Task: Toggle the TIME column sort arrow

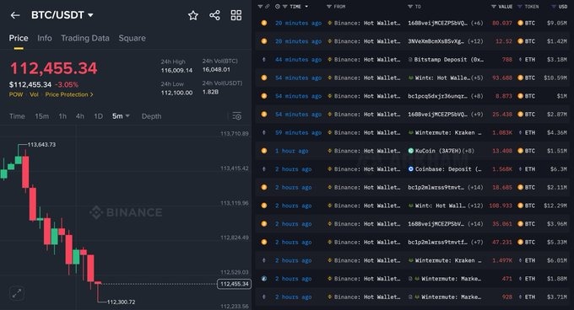Action: 306,7
